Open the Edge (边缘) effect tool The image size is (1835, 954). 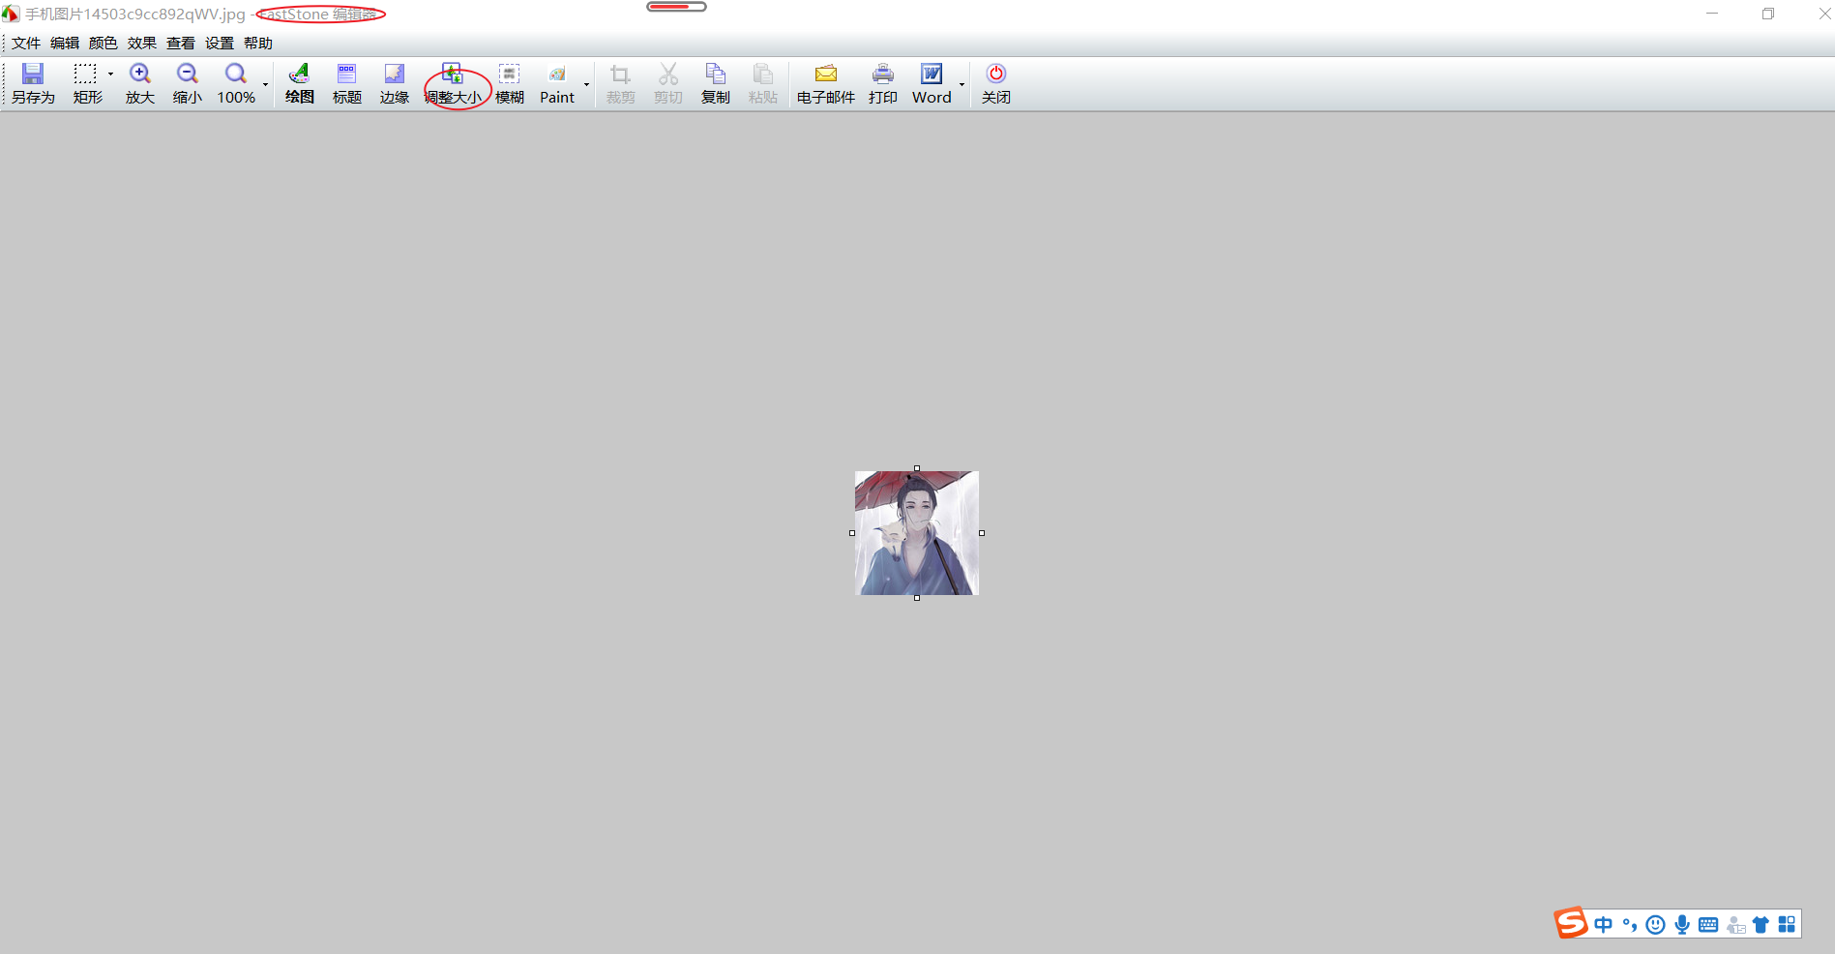(x=395, y=83)
